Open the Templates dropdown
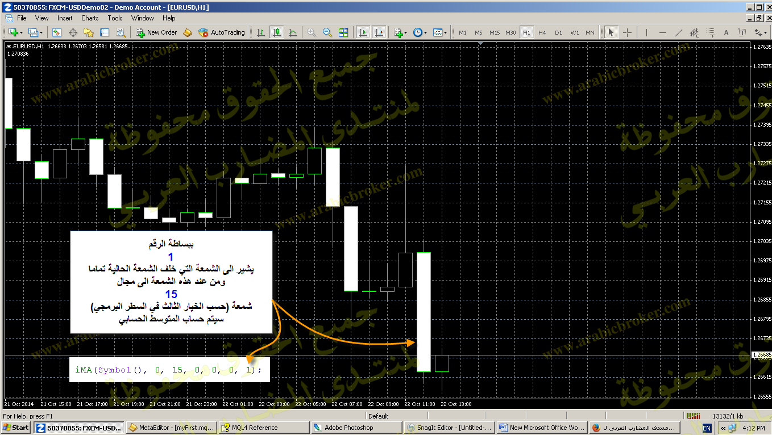772x435 pixels. coord(440,32)
